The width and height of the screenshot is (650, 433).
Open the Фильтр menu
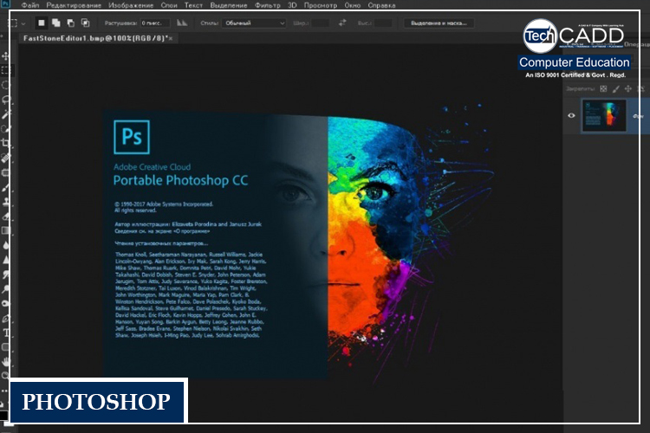(x=269, y=6)
